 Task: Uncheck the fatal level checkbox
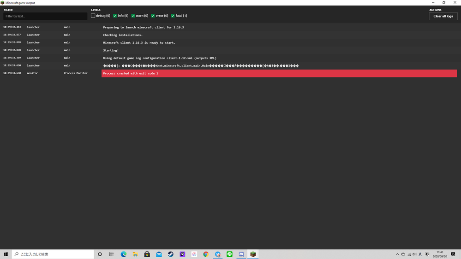click(173, 16)
